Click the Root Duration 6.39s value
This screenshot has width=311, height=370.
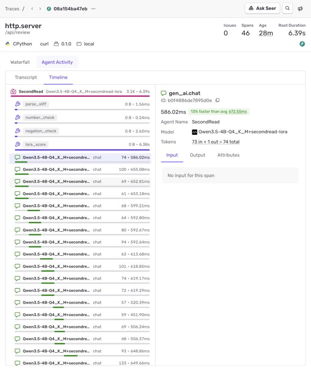(297, 33)
